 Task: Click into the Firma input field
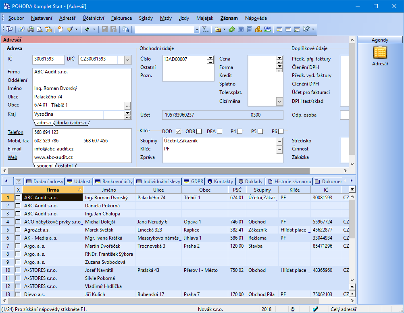click(82, 72)
